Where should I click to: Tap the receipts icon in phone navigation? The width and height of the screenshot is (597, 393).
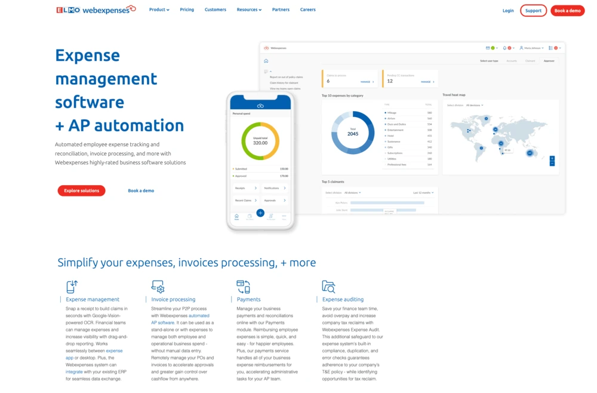[271, 217]
